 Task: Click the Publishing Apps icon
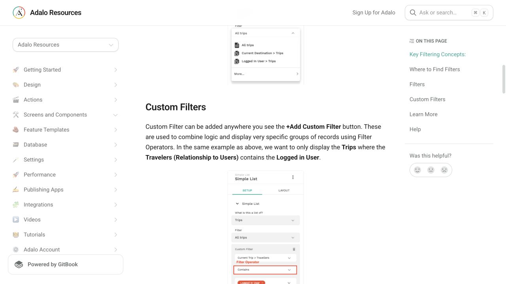(16, 190)
